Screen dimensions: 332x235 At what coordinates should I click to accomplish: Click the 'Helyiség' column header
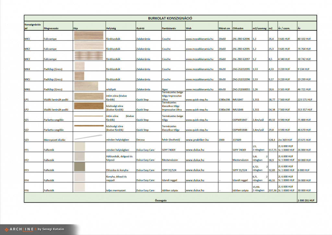[111, 28]
